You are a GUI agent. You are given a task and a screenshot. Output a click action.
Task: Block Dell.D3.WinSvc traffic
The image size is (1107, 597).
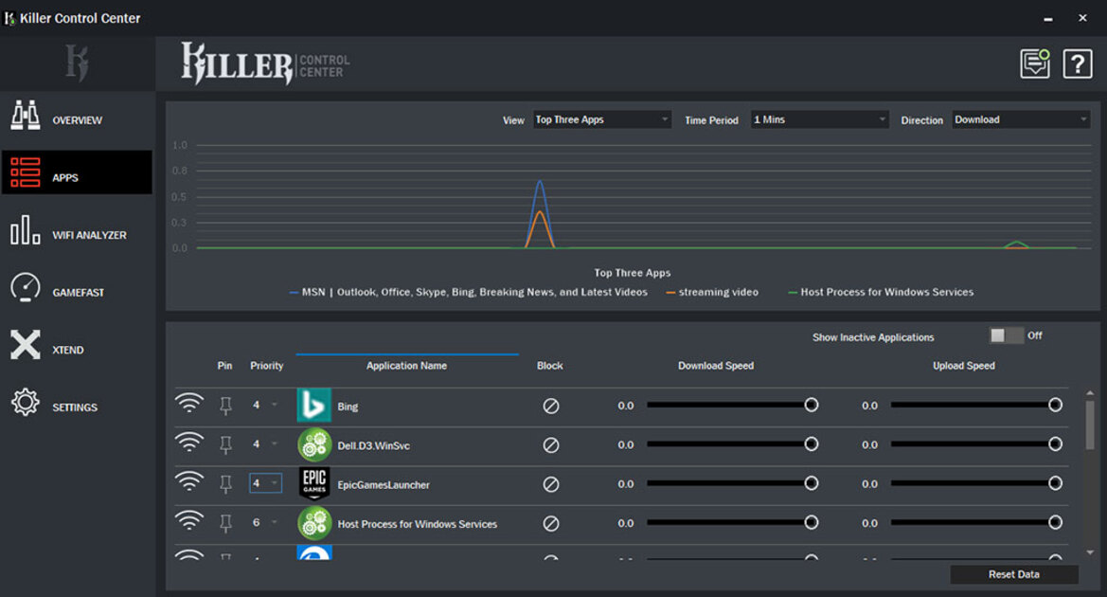(x=551, y=445)
